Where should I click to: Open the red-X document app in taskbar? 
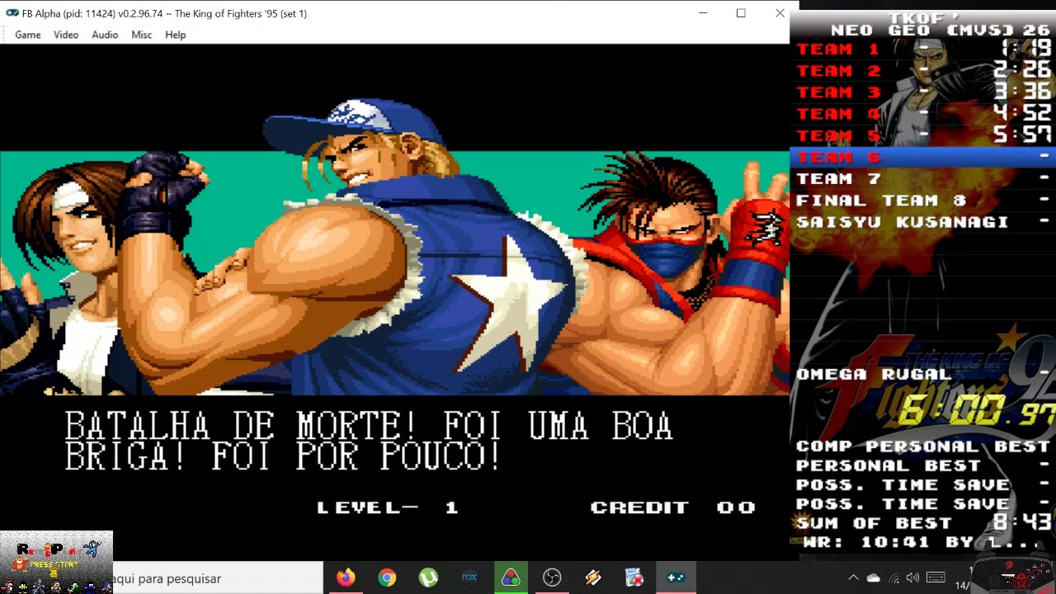[x=634, y=577]
